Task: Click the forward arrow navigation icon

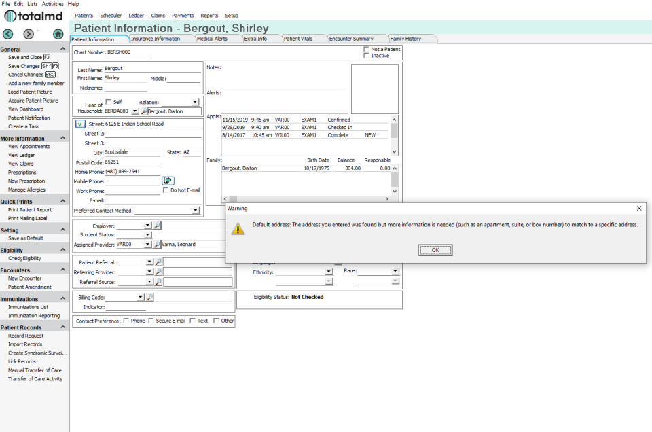Action: tap(29, 34)
